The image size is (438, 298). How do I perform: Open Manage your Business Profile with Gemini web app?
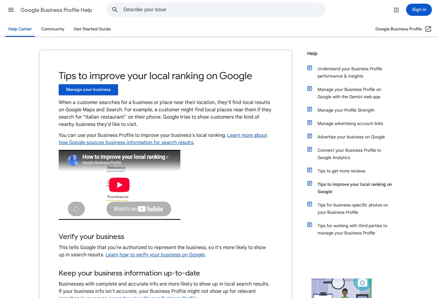(x=349, y=93)
